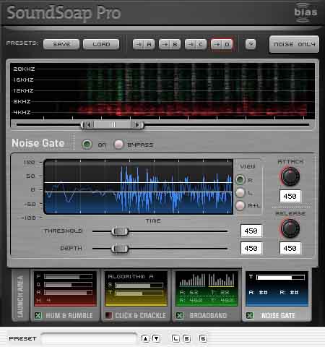This screenshot has height=347, width=325.
Task: Toggle the NOISE ONLY button
Action: pos(294,44)
